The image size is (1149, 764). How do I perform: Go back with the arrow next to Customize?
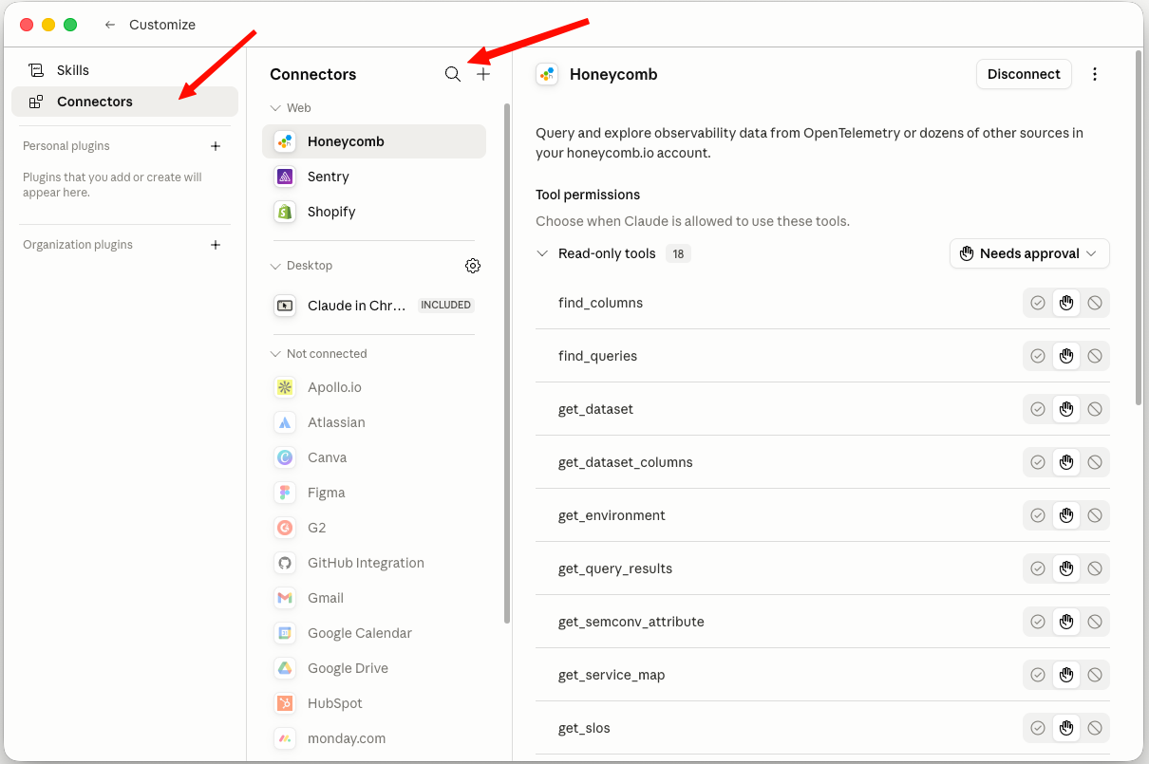[110, 25]
